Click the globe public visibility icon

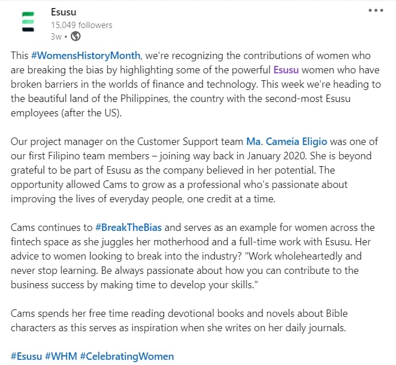click(76, 36)
